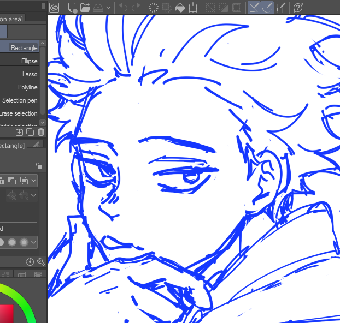
Task: Click the Reset tool properties icon
Action: [x=30, y=262]
